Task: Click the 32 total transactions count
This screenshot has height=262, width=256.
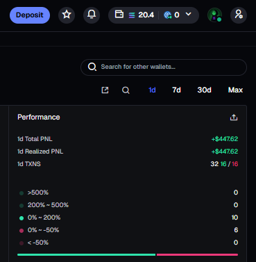Action: tap(214, 164)
